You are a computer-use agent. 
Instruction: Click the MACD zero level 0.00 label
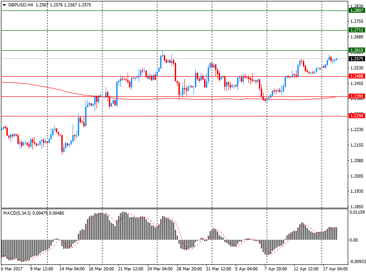[x=354, y=240]
